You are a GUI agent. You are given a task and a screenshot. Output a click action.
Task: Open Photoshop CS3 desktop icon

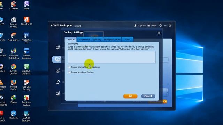click(x=26, y=38)
